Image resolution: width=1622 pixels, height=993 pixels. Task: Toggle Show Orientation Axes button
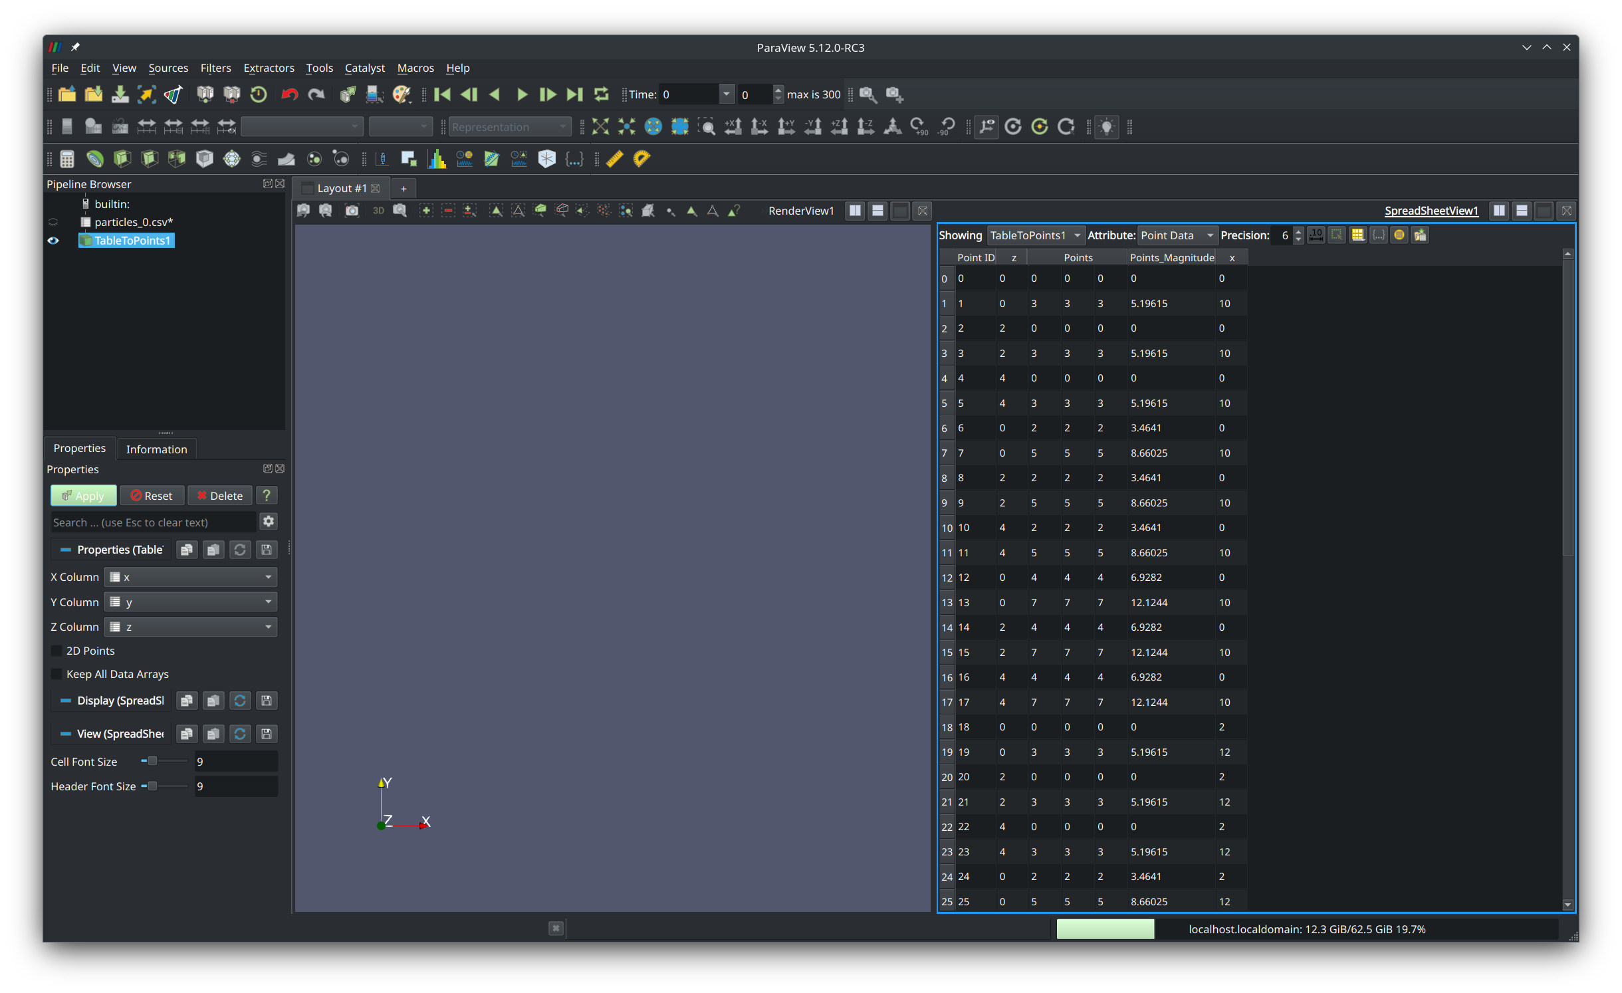[986, 126]
